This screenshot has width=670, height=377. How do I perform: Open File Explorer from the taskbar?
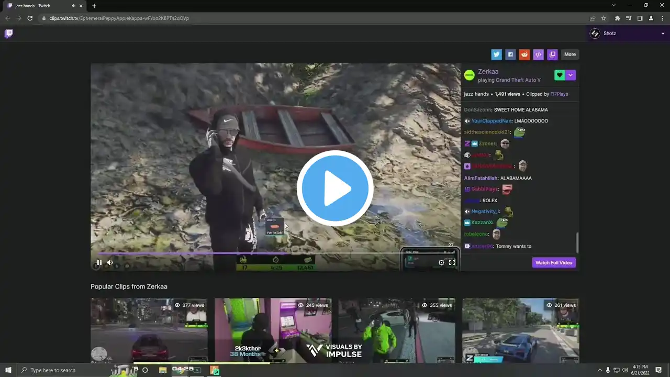tap(163, 370)
